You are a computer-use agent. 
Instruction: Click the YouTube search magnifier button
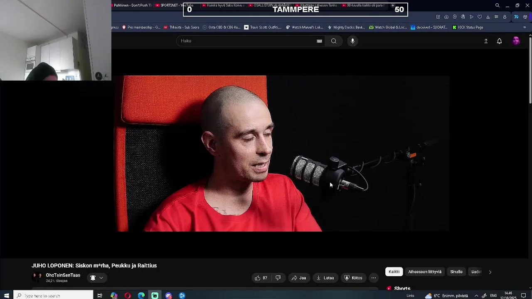pyautogui.click(x=334, y=41)
